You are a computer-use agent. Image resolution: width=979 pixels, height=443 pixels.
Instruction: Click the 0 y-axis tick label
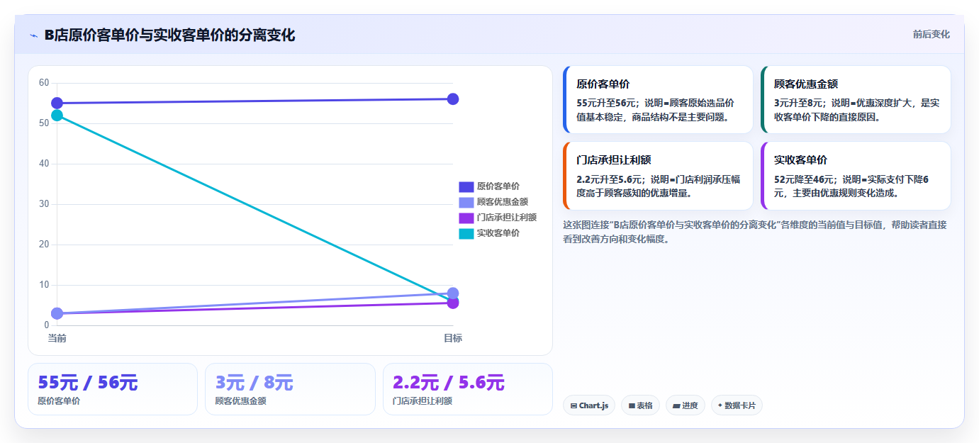click(x=47, y=325)
